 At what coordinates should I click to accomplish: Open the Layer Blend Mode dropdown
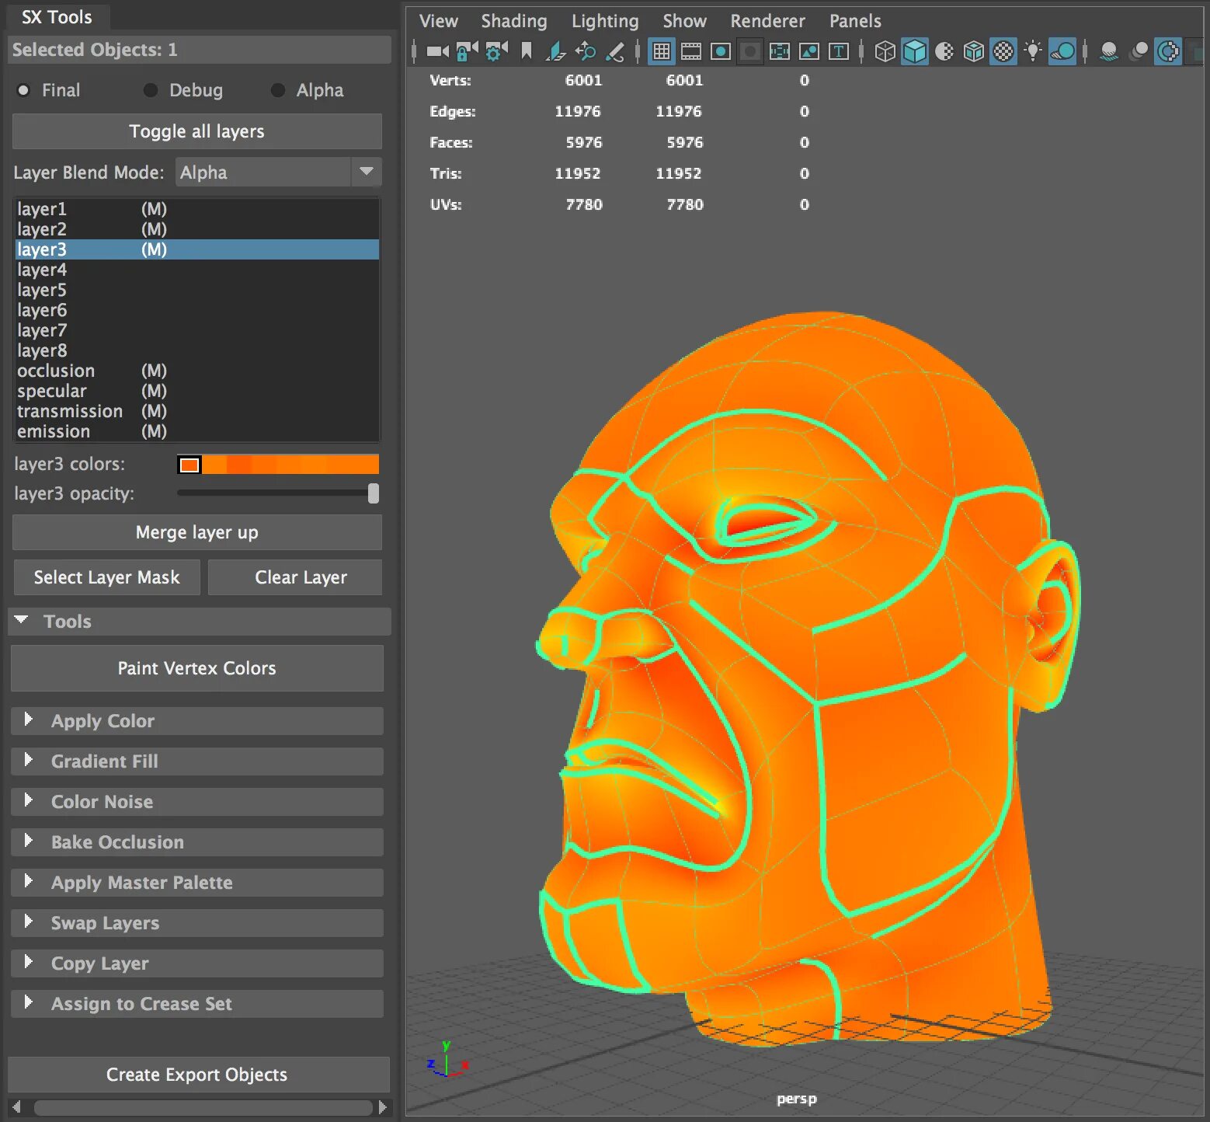279,172
